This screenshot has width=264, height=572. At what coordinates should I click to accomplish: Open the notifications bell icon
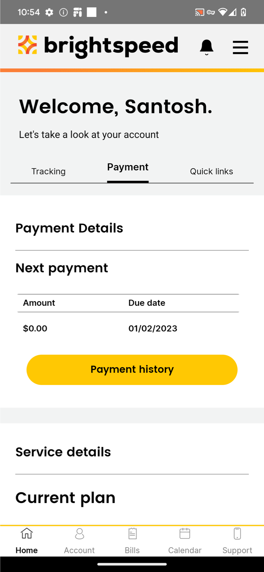pos(207,47)
